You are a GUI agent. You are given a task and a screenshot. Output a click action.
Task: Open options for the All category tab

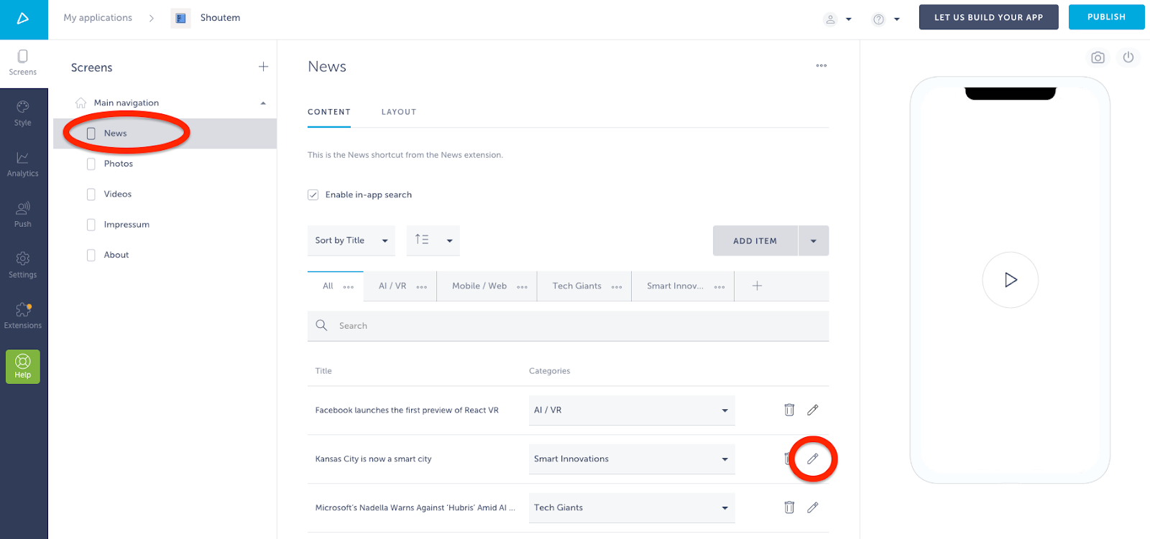(349, 287)
